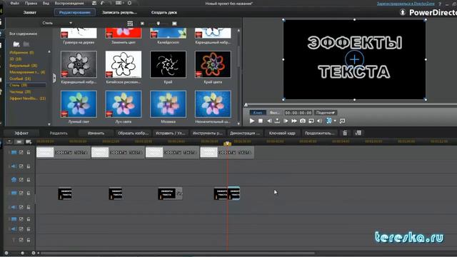Lock the second video track
This screenshot has height=257, width=457.
tap(29, 193)
